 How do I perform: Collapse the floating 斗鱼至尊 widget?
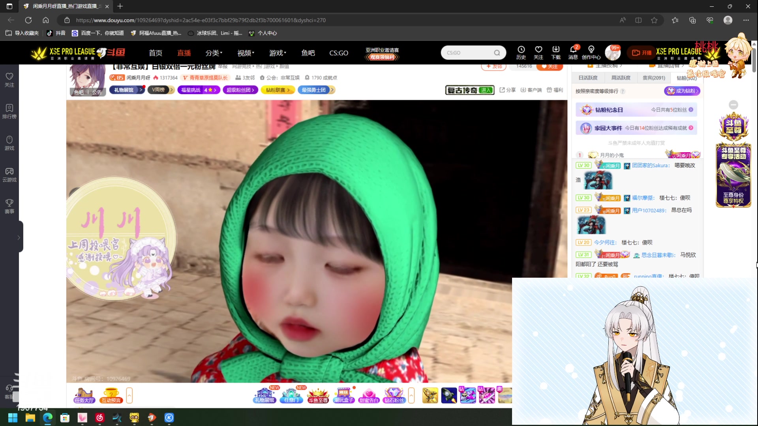734,105
